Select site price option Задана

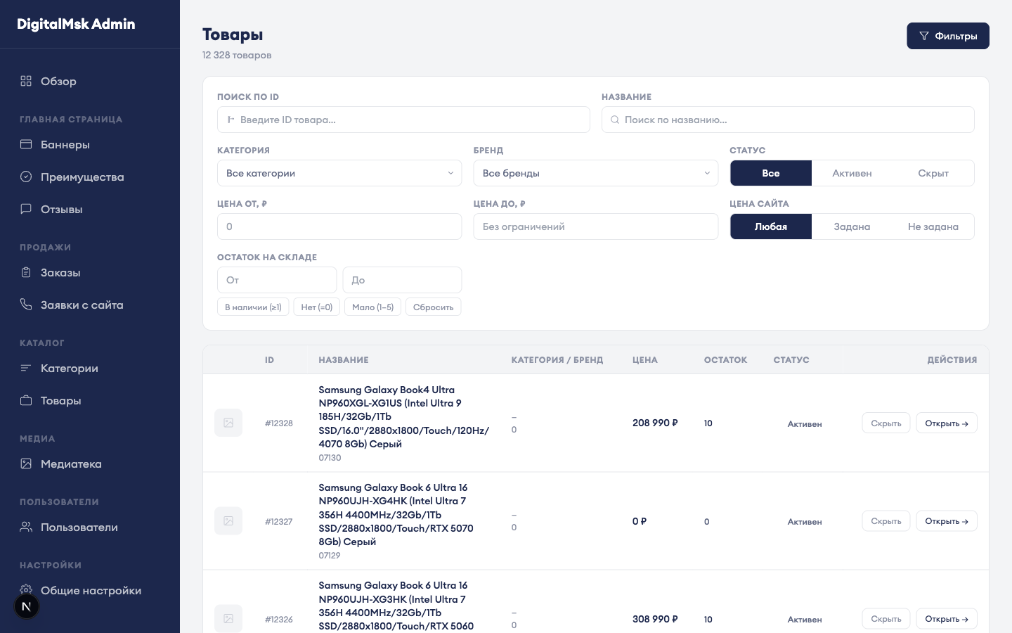pos(852,226)
